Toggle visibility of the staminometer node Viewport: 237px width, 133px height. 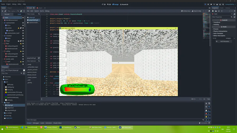click(x=23, y=23)
